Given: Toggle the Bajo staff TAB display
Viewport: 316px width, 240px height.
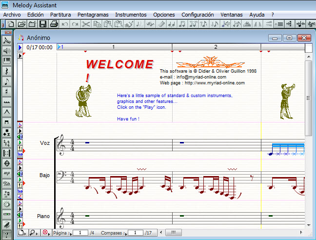Looking at the screenshot, I should pyautogui.click(x=20, y=191).
